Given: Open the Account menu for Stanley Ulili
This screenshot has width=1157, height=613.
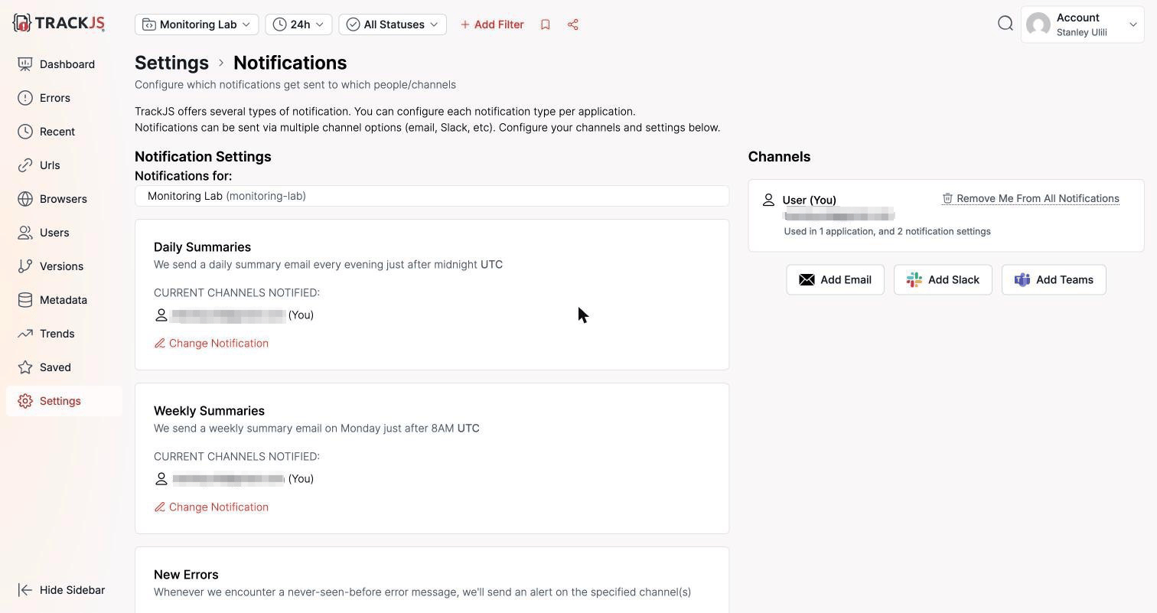Looking at the screenshot, I should [1083, 24].
